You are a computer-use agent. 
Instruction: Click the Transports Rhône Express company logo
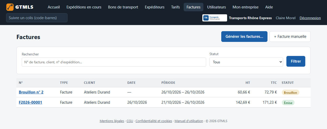[215, 18]
